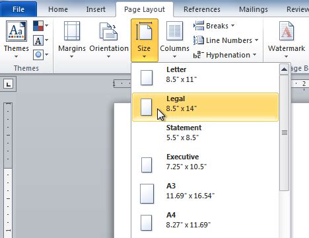Switch to the Home tab
This screenshot has height=238, width=309.
pos(58,9)
